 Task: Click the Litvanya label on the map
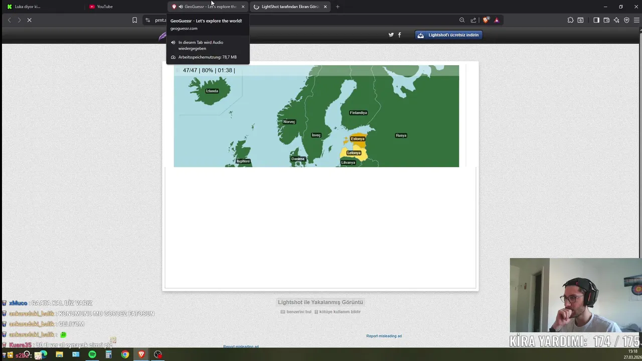[x=348, y=162]
